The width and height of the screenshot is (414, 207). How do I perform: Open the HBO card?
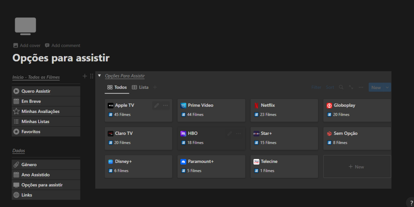coord(211,138)
